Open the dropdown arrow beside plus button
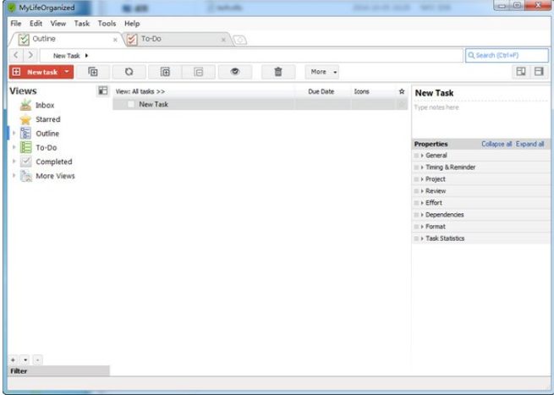554x395 pixels. coord(25,360)
